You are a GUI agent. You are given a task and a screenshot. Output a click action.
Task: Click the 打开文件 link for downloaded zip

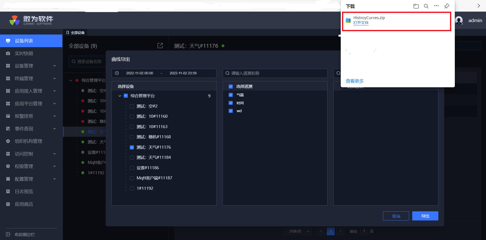point(361,23)
